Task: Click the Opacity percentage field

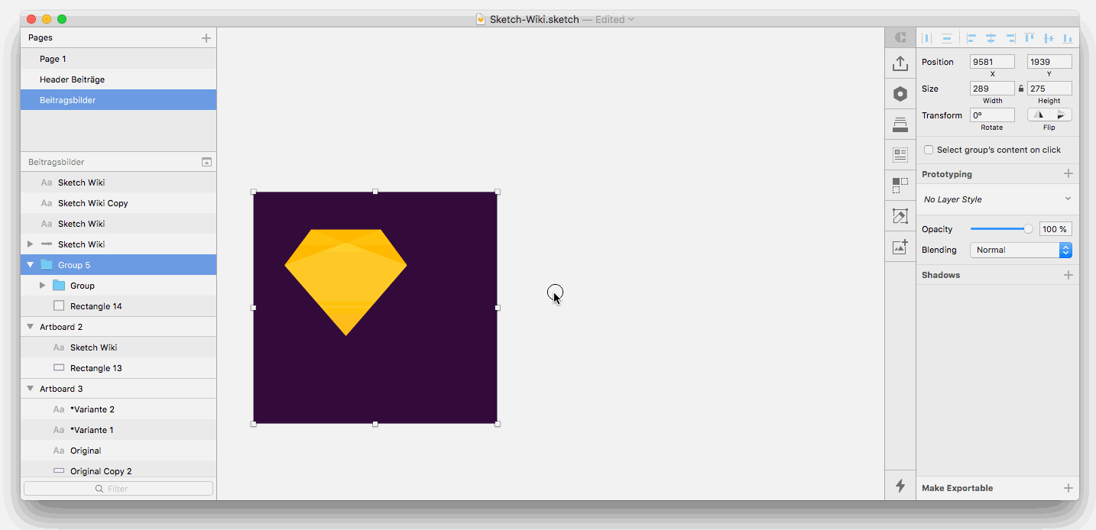Action: [1055, 229]
